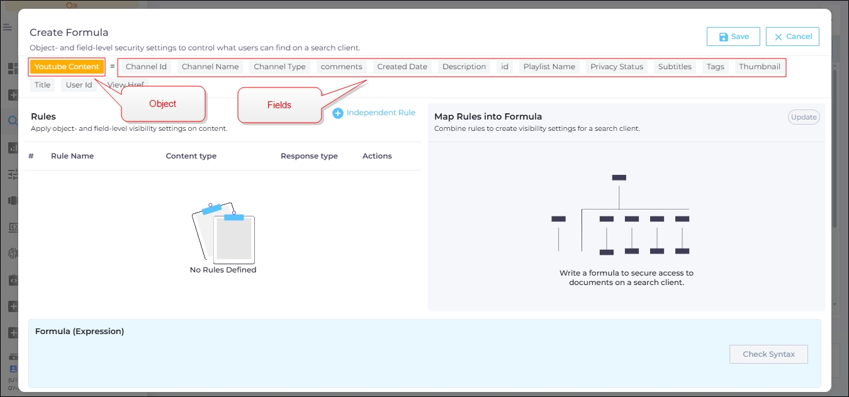The width and height of the screenshot is (849, 397).
Task: Choose the Channel Name field
Action: [x=210, y=67]
